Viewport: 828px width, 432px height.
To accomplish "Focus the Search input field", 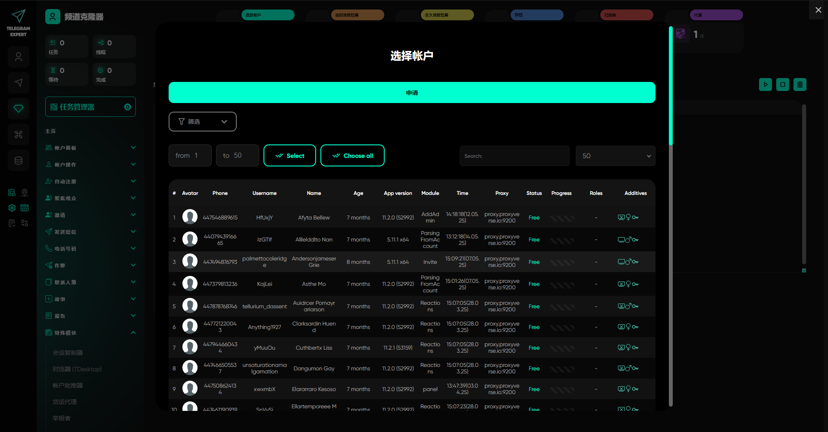I will tap(514, 156).
